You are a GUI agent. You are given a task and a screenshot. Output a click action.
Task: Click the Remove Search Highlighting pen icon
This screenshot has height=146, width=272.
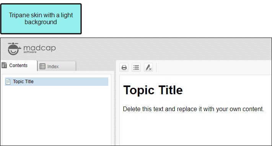[x=148, y=67]
